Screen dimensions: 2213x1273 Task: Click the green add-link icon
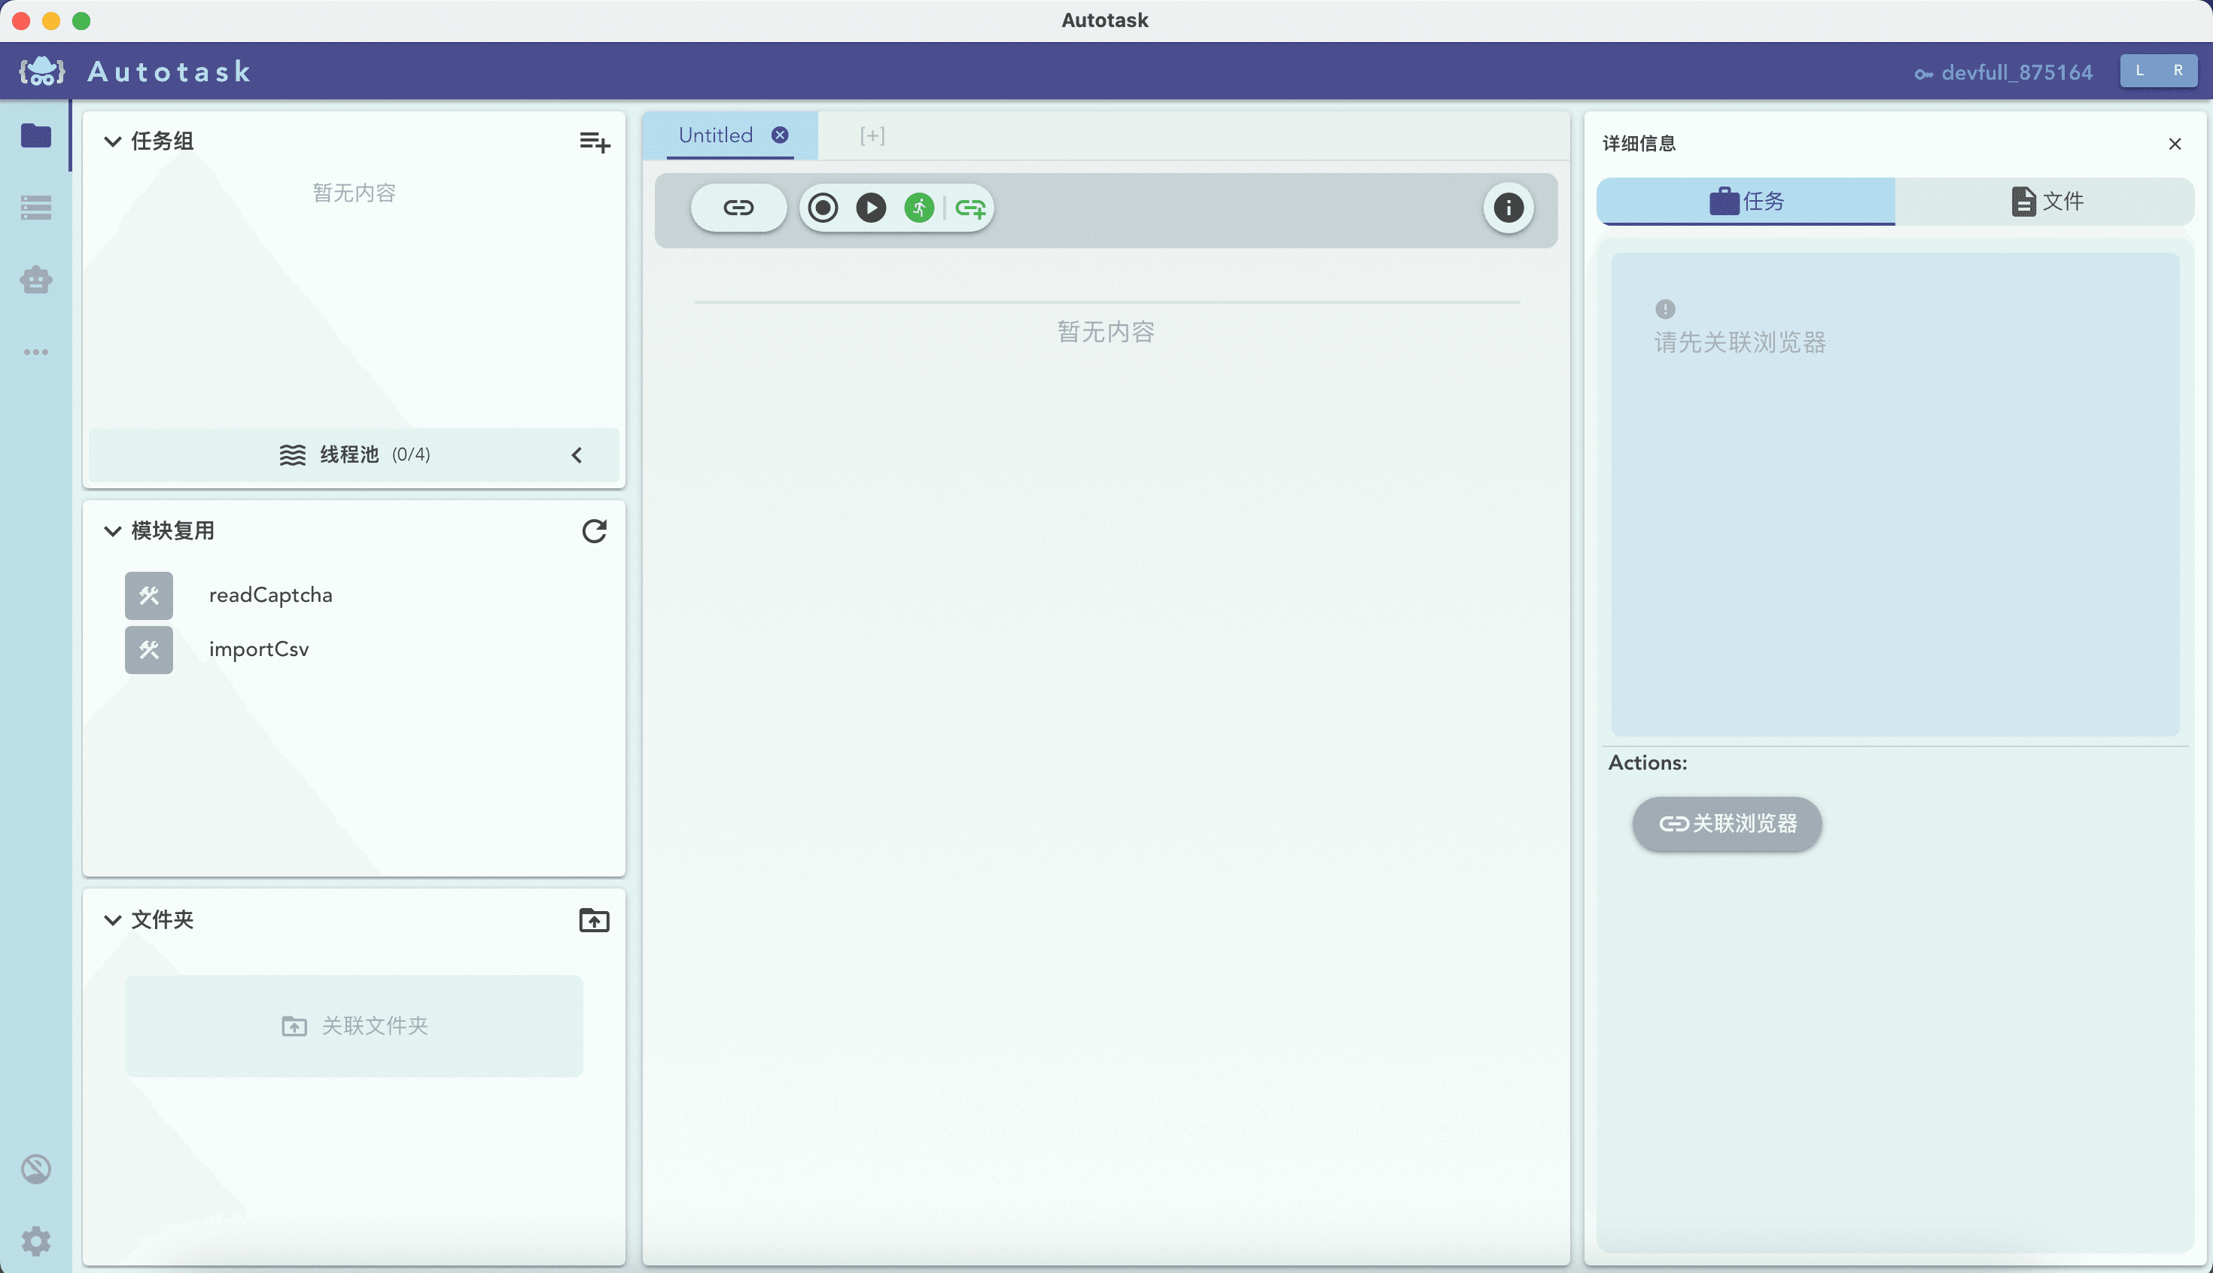[x=970, y=208]
